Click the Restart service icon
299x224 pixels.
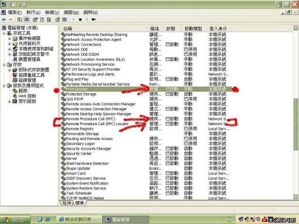[x=93, y=20]
